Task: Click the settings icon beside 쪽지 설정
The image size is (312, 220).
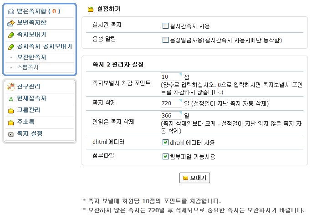Action: pos(11,134)
